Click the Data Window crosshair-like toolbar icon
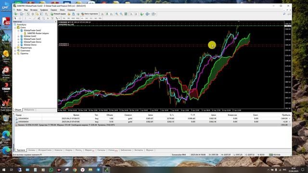308x173 pixels. 33,14
